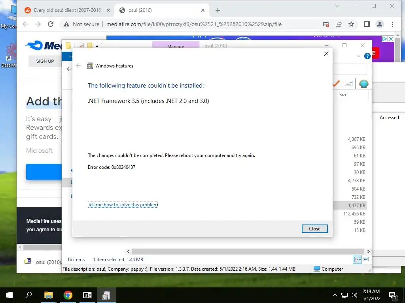Expand the Explorer ribbon chevron

point(358,56)
